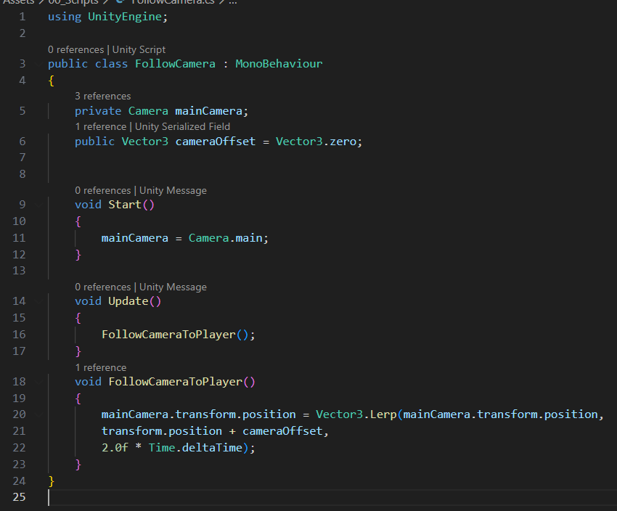The width and height of the screenshot is (617, 511).
Task: Click 'mainCamera' assignment target on line 11
Action: pyautogui.click(x=135, y=238)
